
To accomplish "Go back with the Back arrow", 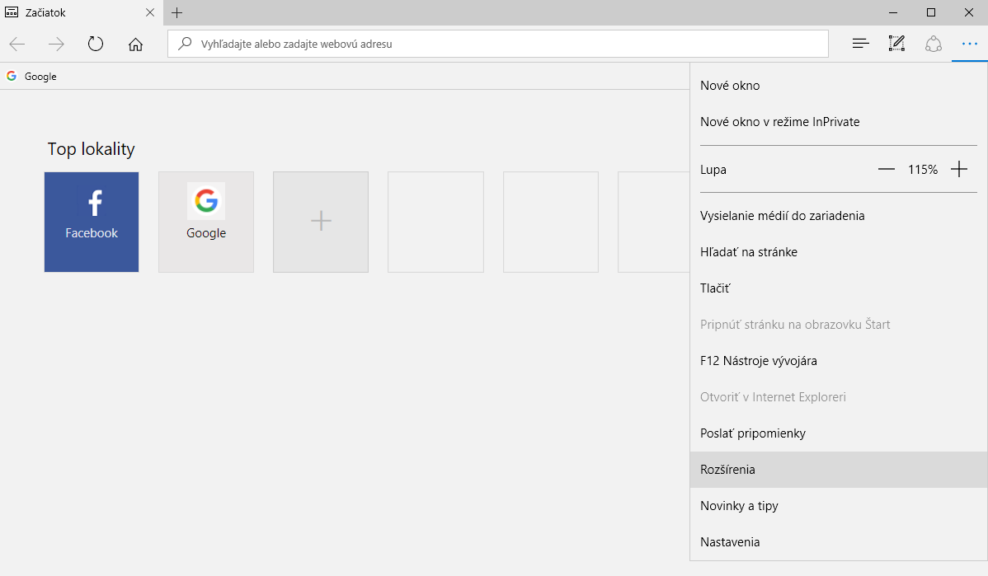I will click(17, 44).
